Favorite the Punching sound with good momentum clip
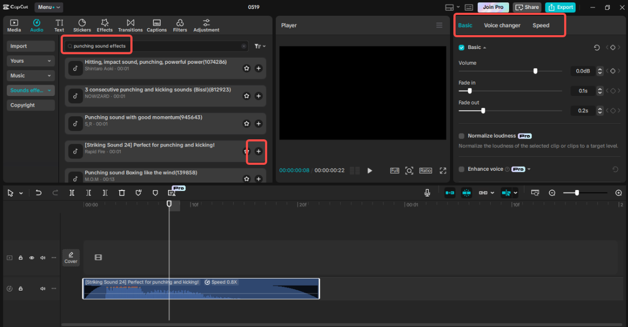Image resolution: width=628 pixels, height=327 pixels. point(246,123)
